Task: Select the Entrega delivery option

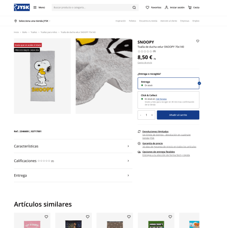Action: [168, 83]
